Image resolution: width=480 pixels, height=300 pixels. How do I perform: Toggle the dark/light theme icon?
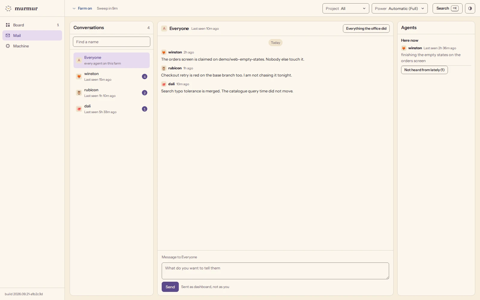[x=470, y=8]
